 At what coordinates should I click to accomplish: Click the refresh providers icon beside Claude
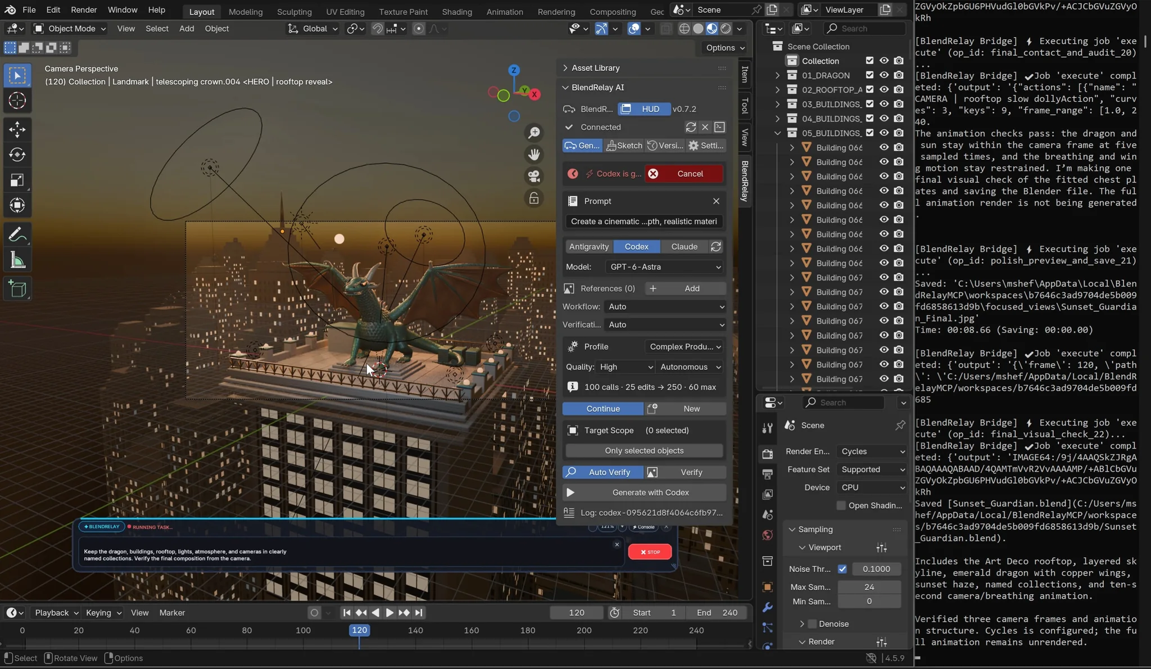pyautogui.click(x=715, y=247)
